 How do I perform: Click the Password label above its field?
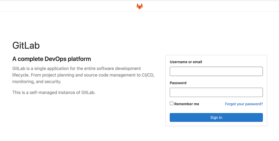[x=178, y=83]
